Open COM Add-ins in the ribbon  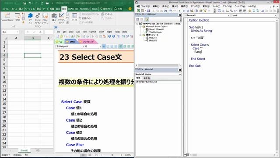45,18
